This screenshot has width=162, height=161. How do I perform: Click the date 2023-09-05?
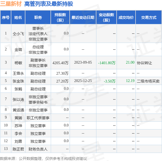coord(83,63)
